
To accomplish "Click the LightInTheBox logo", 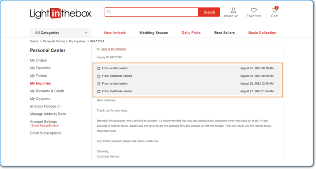I will 60,13.
